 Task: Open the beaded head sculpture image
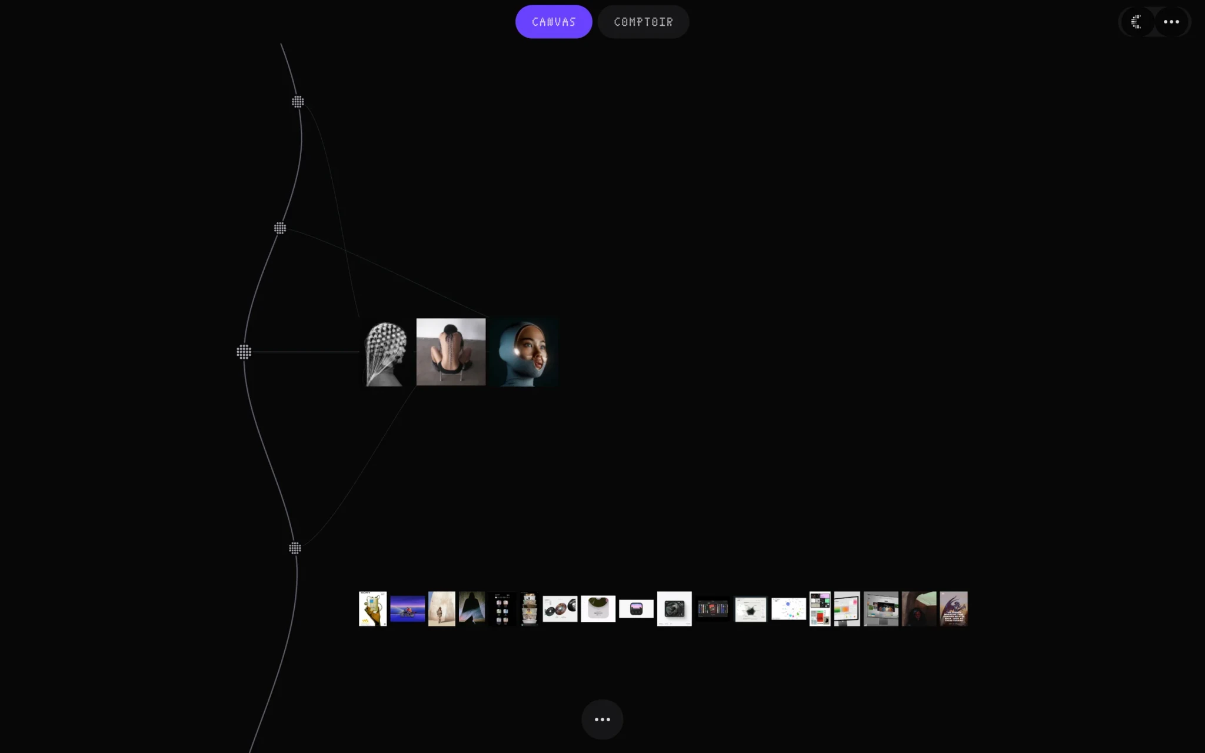point(385,352)
